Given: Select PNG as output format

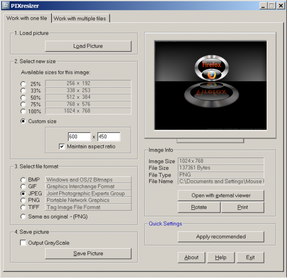Looking at the screenshot, I should click(23, 201).
